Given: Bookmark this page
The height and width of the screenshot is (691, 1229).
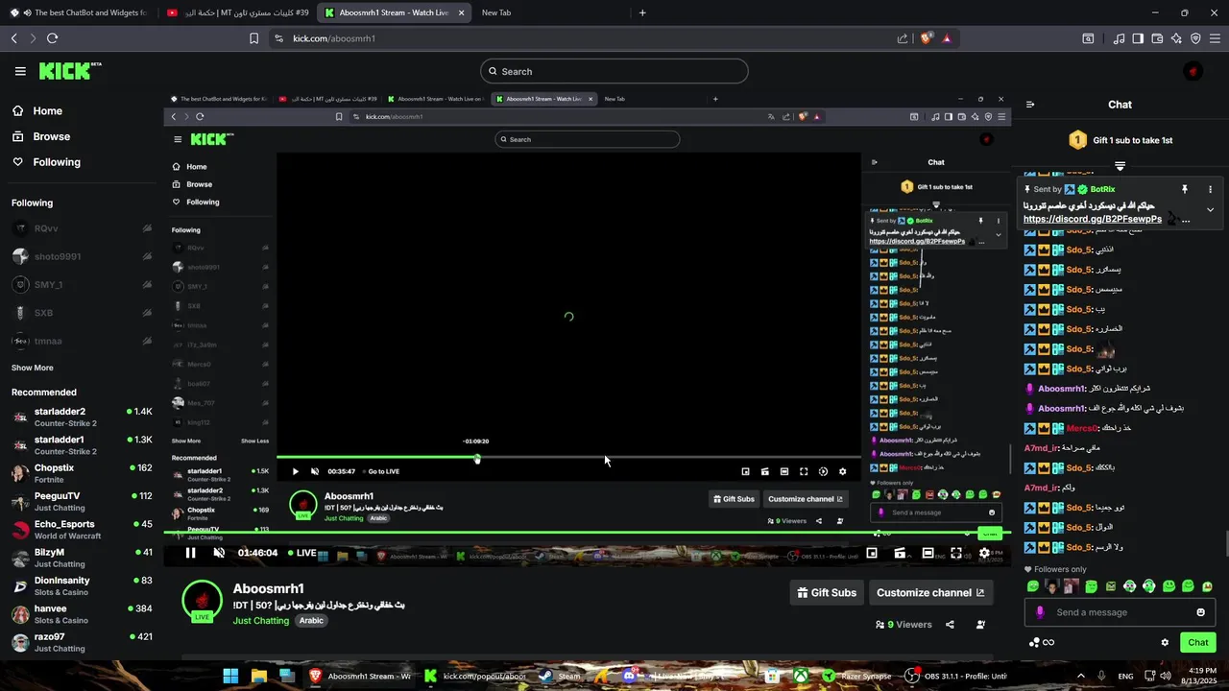Looking at the screenshot, I should pos(253,38).
